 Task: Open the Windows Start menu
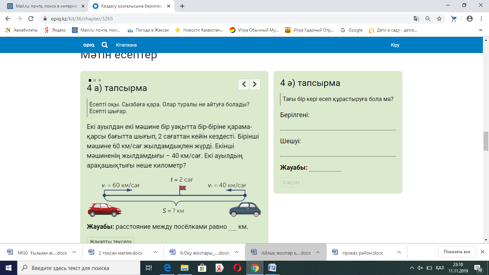tap(8, 268)
